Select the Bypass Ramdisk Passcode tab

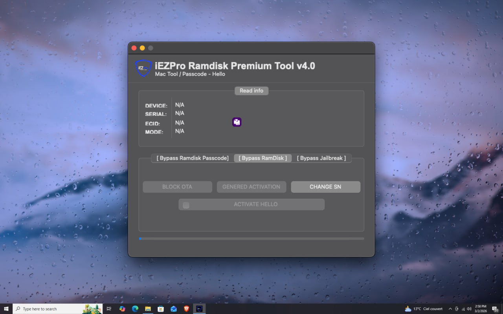click(x=191, y=158)
